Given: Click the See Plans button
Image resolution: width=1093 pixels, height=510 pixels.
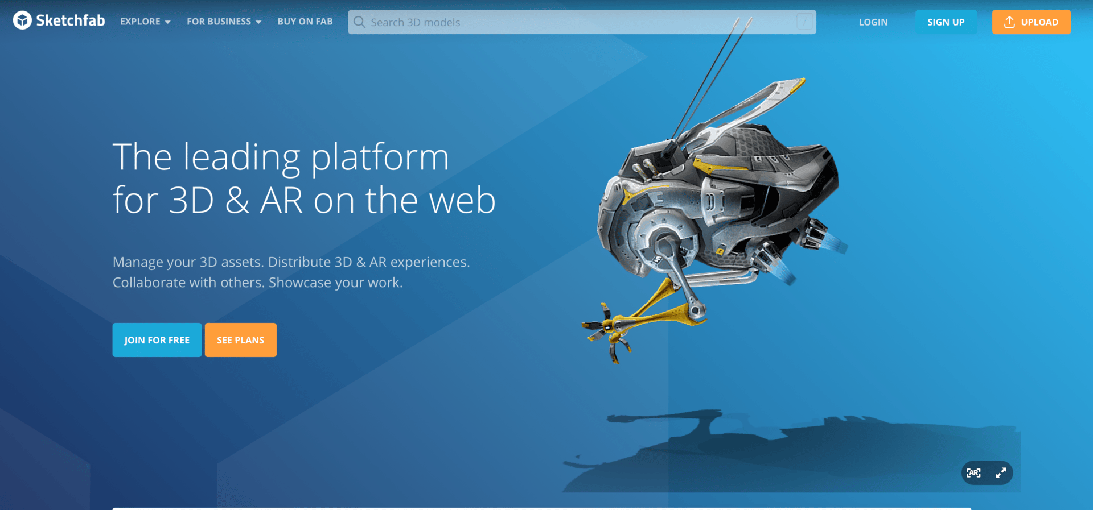Looking at the screenshot, I should (x=241, y=340).
